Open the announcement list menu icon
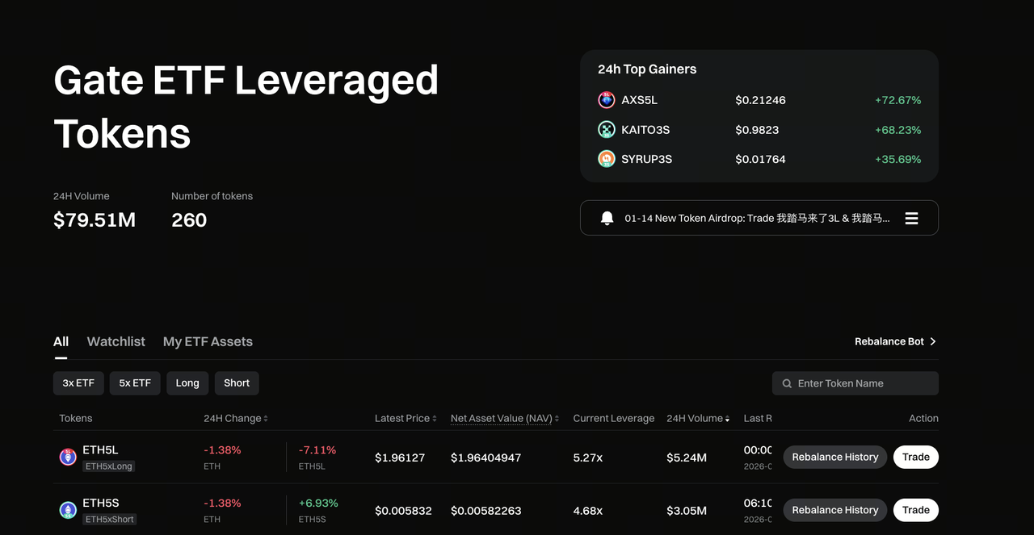The width and height of the screenshot is (1034, 535). point(911,218)
